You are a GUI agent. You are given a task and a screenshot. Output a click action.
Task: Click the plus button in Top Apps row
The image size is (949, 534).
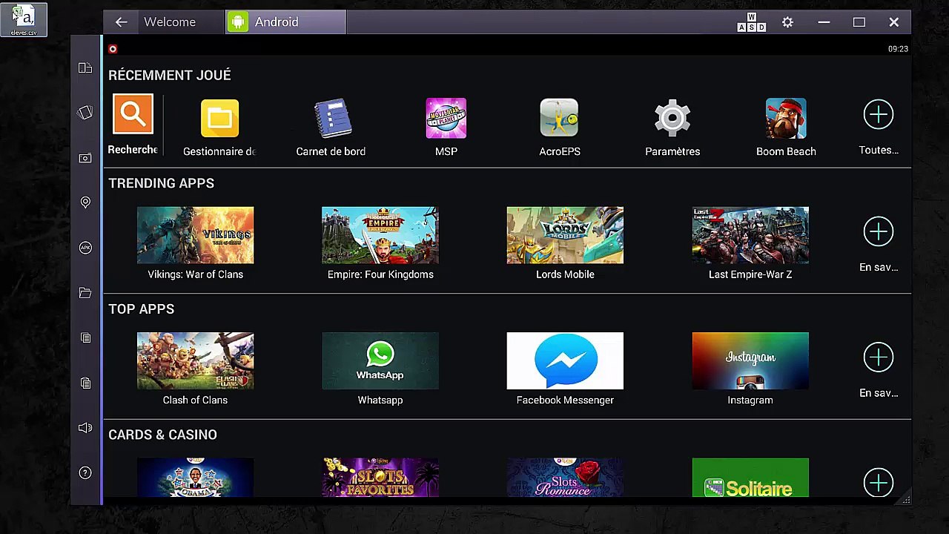pos(879,357)
